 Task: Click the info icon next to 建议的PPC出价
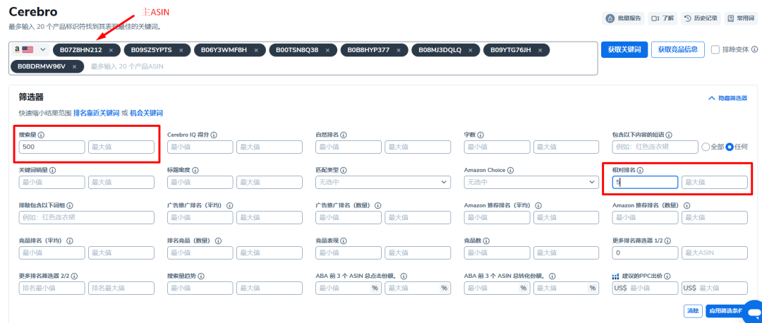(667, 276)
